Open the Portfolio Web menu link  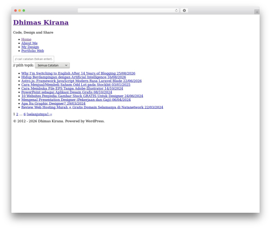33,51
